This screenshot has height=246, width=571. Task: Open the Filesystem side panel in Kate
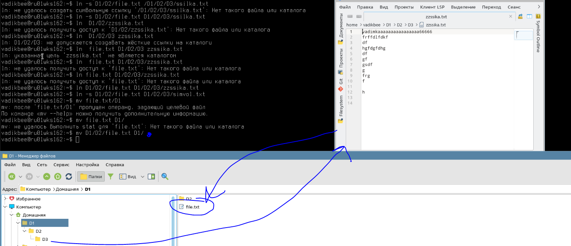pos(341,109)
